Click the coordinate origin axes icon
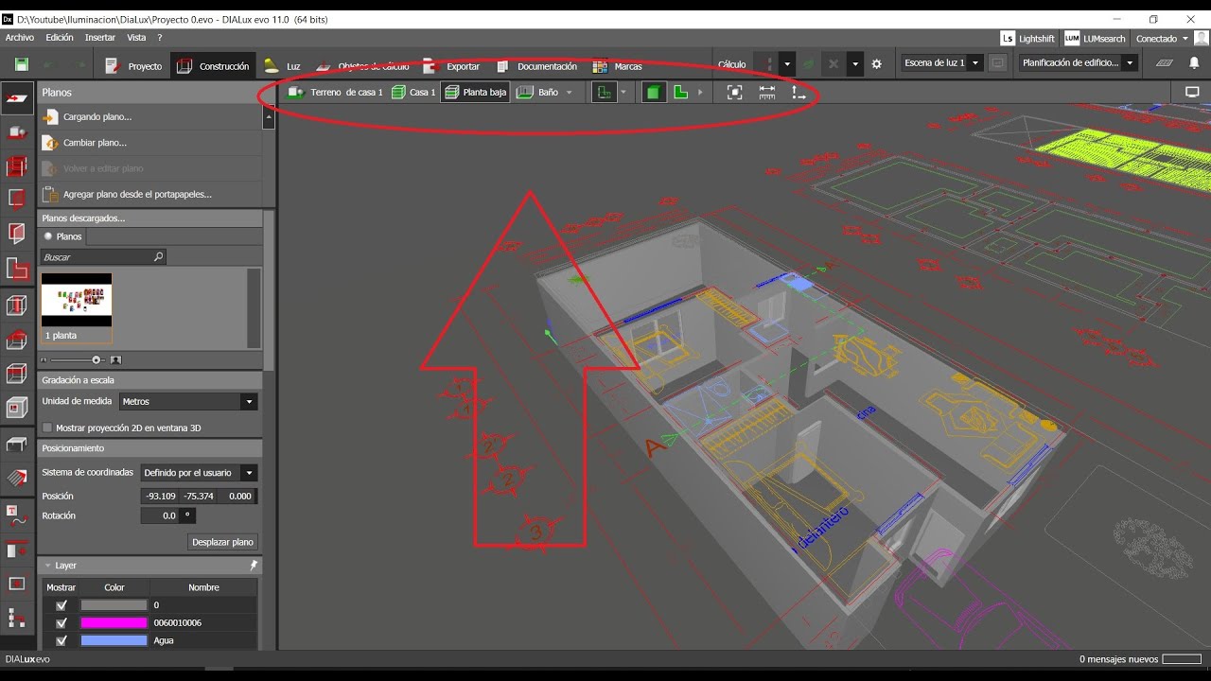1211x681 pixels. 799,92
